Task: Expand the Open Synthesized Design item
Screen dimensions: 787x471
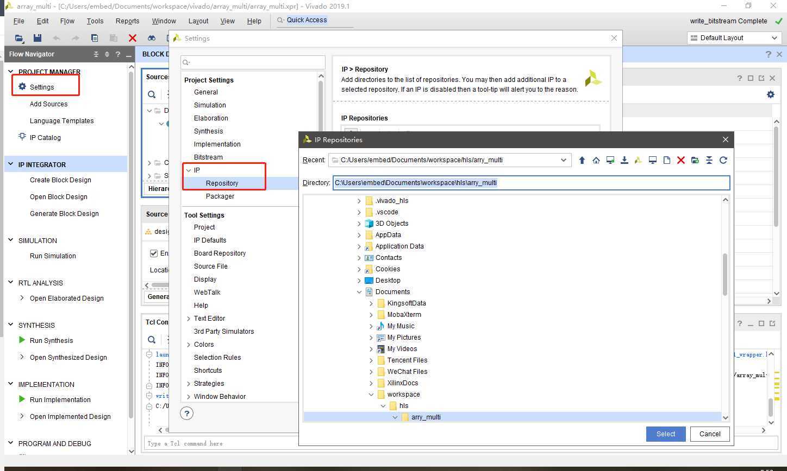Action: click(x=22, y=357)
